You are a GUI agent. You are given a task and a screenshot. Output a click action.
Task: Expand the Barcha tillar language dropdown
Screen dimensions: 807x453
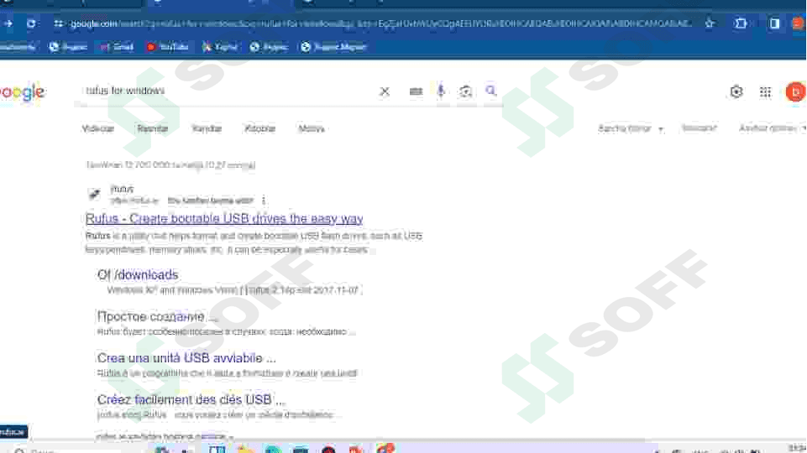click(631, 128)
